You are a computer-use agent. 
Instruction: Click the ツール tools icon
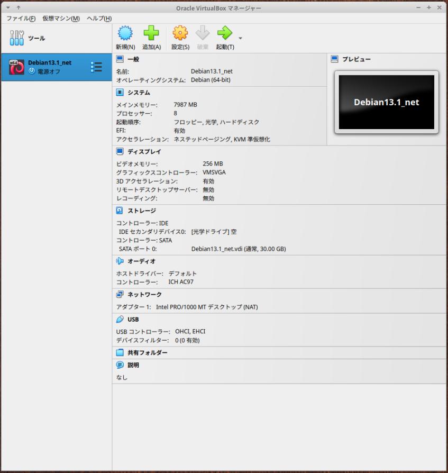pos(16,38)
